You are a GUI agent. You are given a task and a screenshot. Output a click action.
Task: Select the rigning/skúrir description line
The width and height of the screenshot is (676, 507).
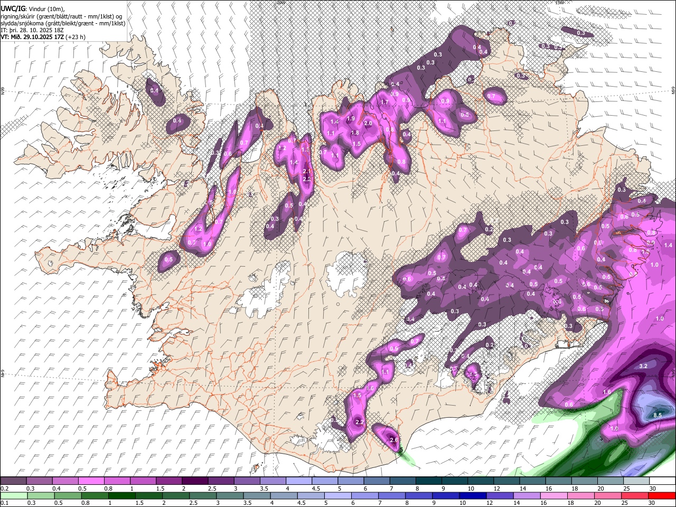(61, 16)
